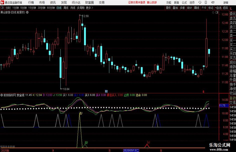Switch to 周线 weekly period
236x152 pixels.
pos(66,8)
